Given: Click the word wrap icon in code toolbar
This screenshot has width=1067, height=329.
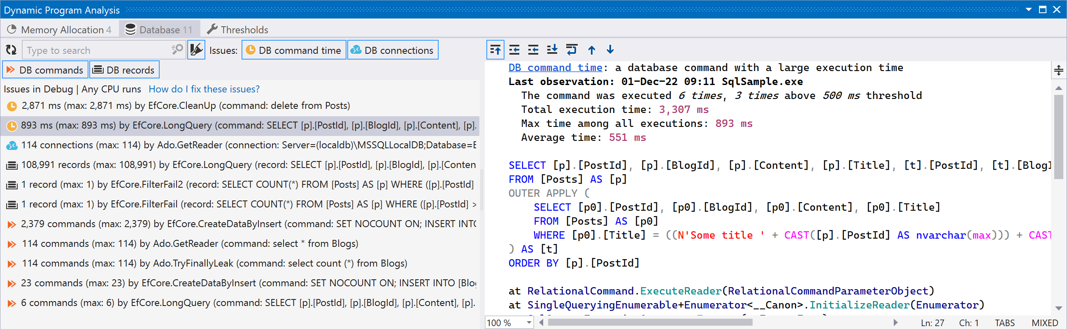Looking at the screenshot, I should 572,50.
